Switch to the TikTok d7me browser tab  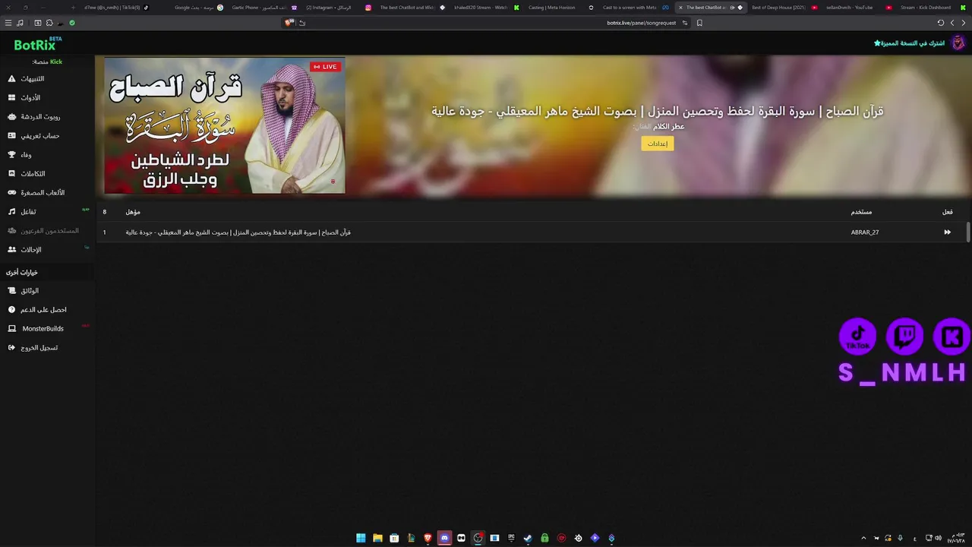pos(115,8)
